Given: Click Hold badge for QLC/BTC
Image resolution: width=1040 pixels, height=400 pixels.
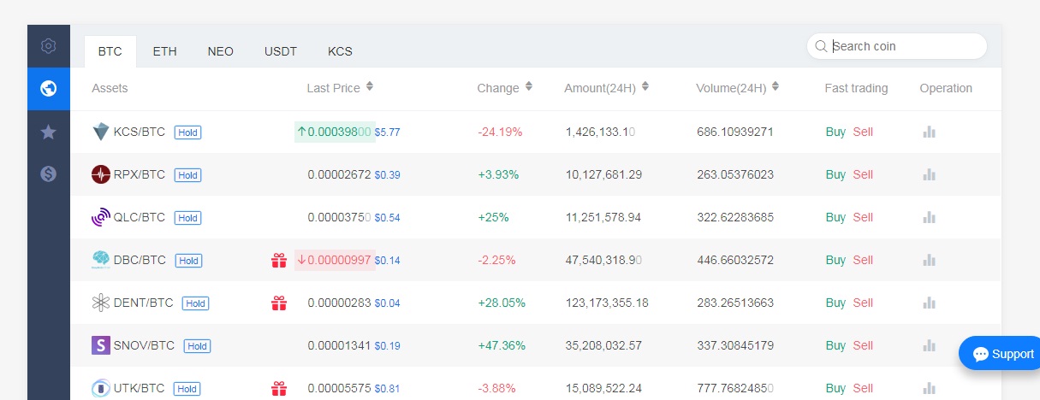Looking at the screenshot, I should [187, 218].
